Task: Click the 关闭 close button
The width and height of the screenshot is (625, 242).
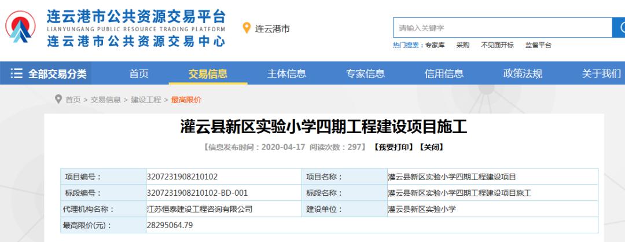Action: [431, 147]
